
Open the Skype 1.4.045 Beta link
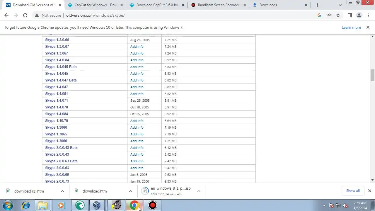click(61, 67)
